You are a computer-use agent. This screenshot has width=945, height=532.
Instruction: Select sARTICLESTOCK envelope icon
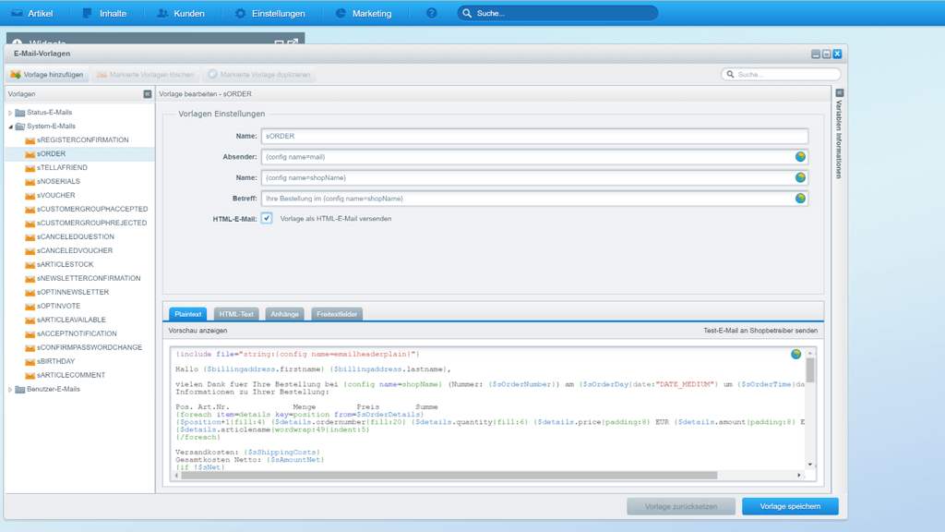(x=30, y=265)
